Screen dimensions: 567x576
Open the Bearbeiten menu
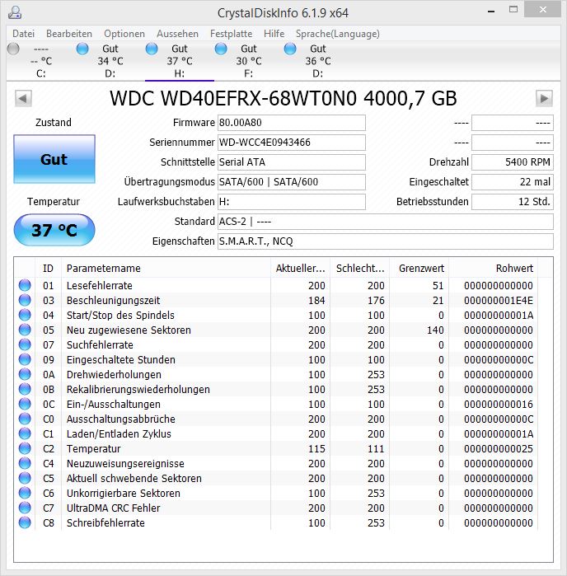(69, 34)
